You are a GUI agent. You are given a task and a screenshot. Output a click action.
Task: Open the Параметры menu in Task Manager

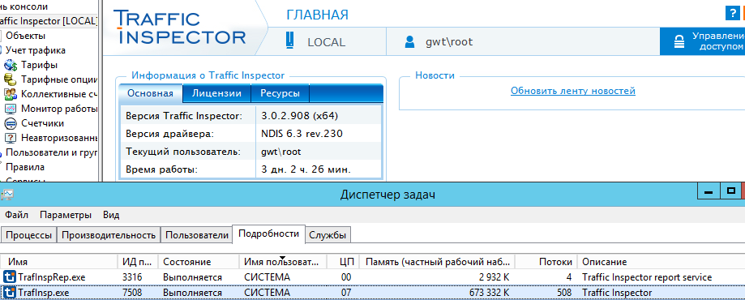pos(66,215)
